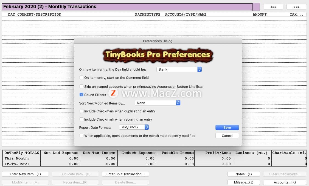Click the 'Yr-To-Date:' row label

click(17, 164)
